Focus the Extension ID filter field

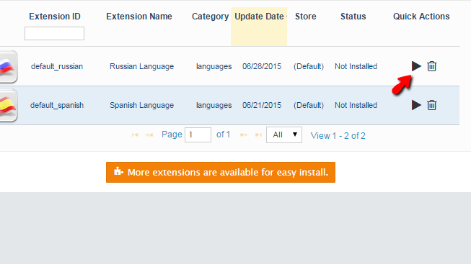click(x=54, y=33)
